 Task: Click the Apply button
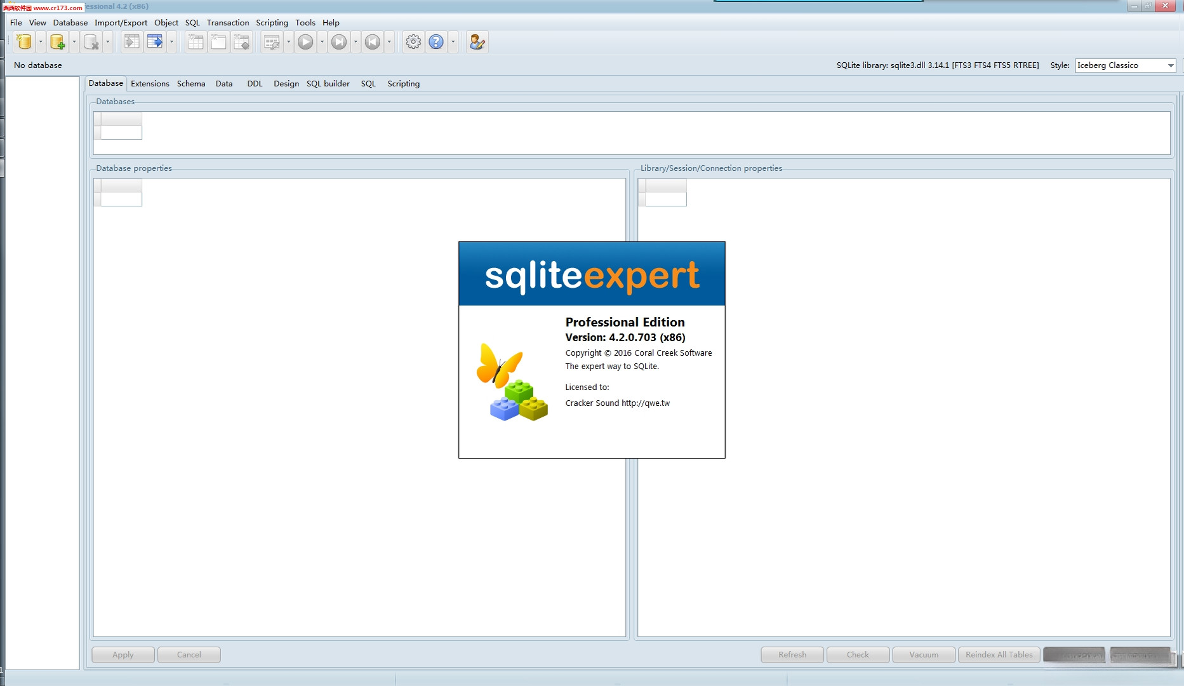click(x=123, y=655)
